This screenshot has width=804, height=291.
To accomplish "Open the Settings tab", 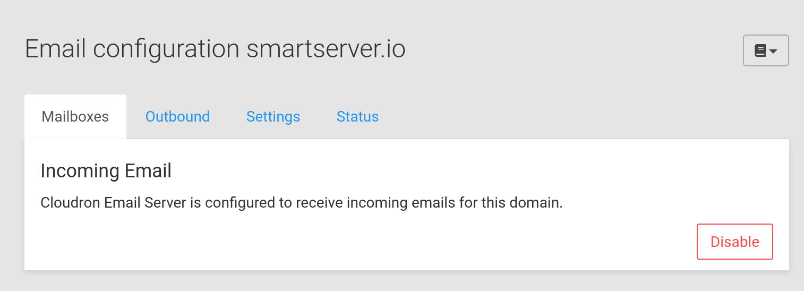I will [273, 117].
